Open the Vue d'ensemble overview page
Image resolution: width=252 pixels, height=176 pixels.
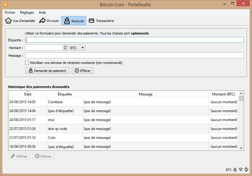coord(20,21)
